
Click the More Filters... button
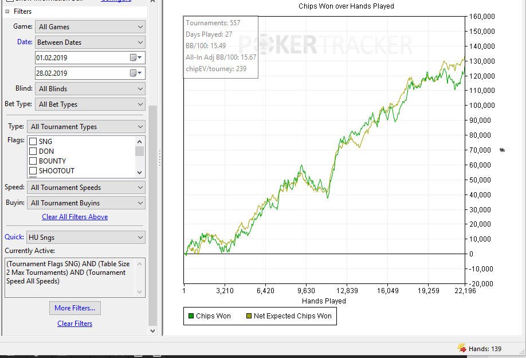tap(75, 308)
